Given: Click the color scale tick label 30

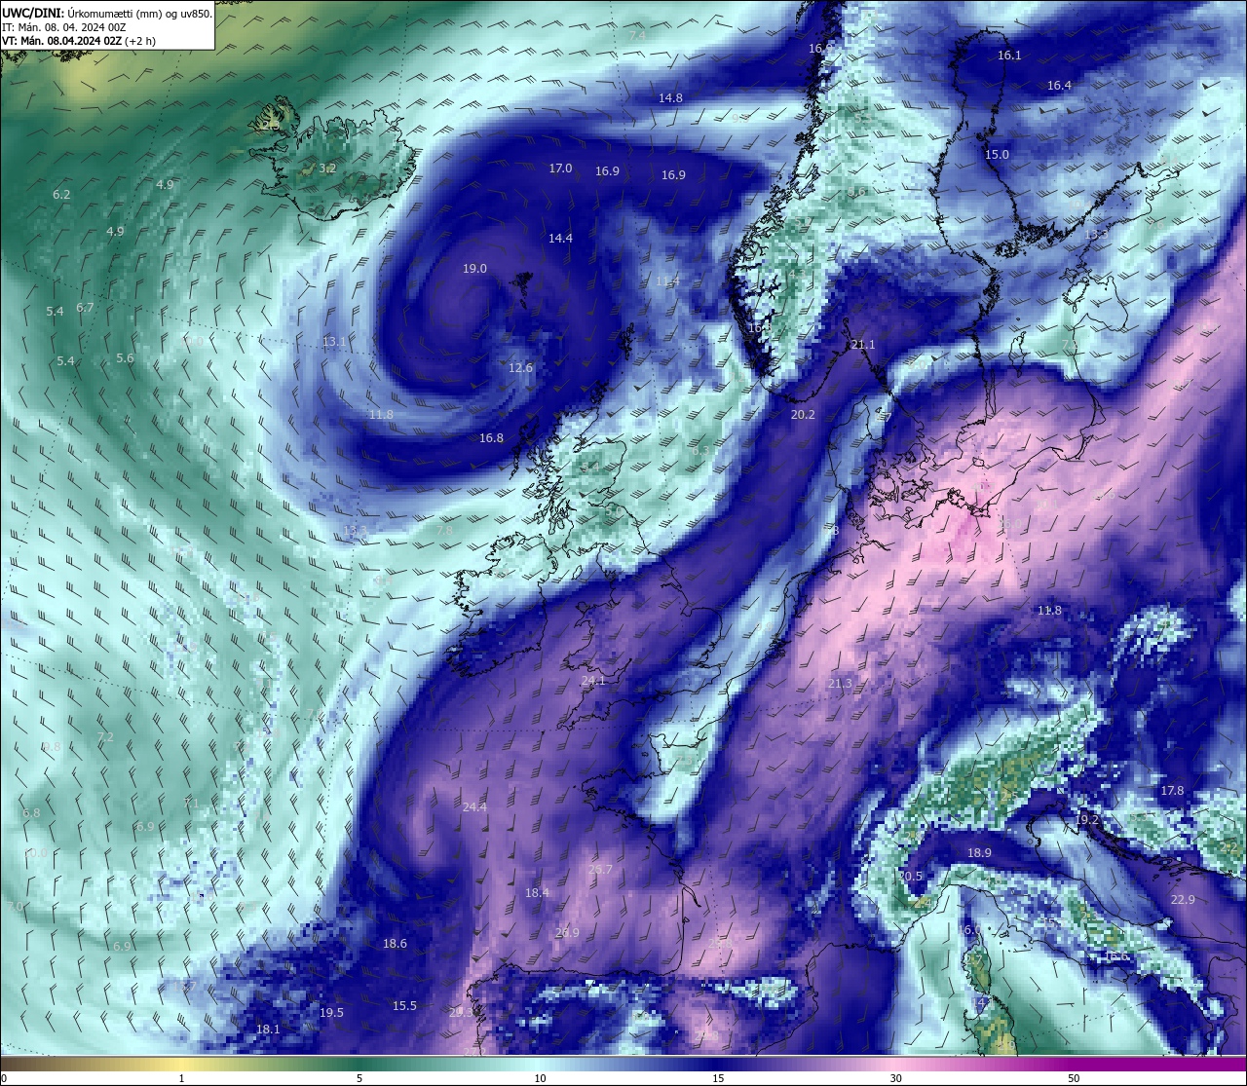Looking at the screenshot, I should (x=895, y=1078).
